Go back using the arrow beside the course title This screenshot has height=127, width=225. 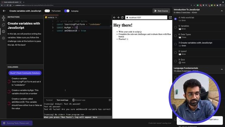pyautogui.click(x=4, y=11)
